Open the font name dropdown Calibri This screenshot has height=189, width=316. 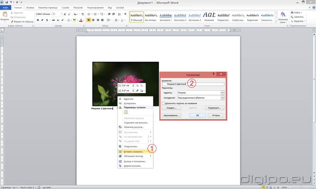[51, 14]
